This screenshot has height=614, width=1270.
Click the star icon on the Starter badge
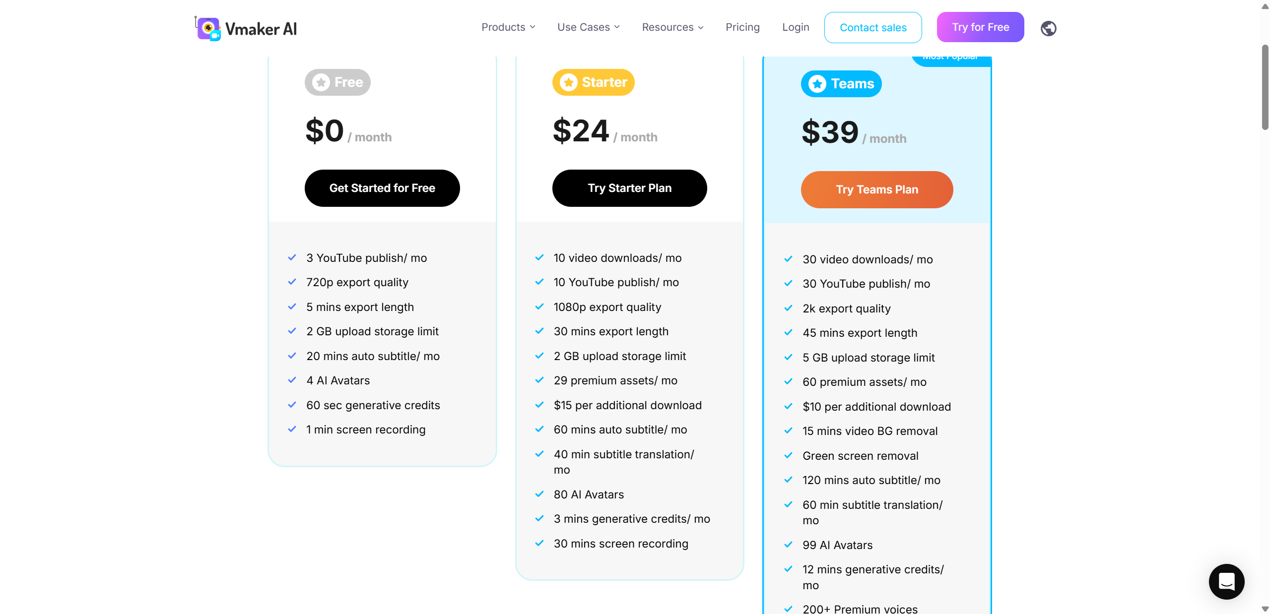coord(568,82)
